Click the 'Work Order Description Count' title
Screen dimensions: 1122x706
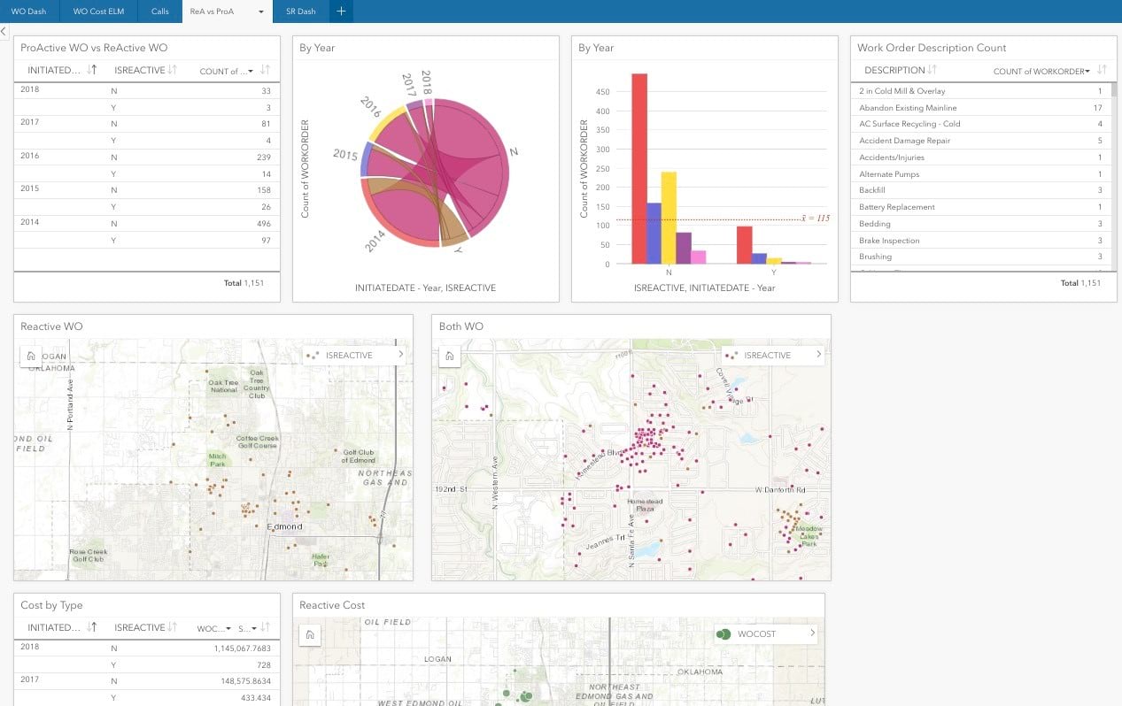click(x=932, y=48)
